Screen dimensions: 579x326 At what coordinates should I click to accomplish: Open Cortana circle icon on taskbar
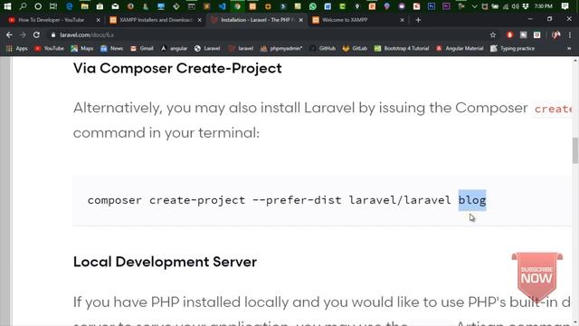pyautogui.click(x=38, y=6)
